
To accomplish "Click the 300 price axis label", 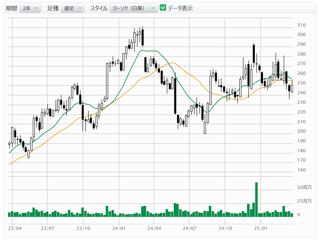I will pos(301,34).
